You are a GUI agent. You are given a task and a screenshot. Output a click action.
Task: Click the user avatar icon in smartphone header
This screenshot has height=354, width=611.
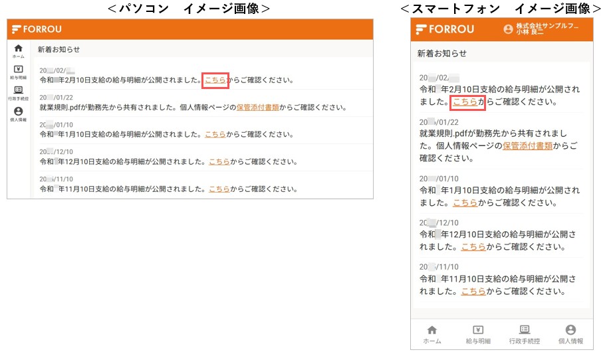(508, 29)
